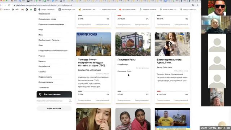Open the blonde girl project thumbnail
This screenshot has height=130, width=231.
tap(93, 119)
